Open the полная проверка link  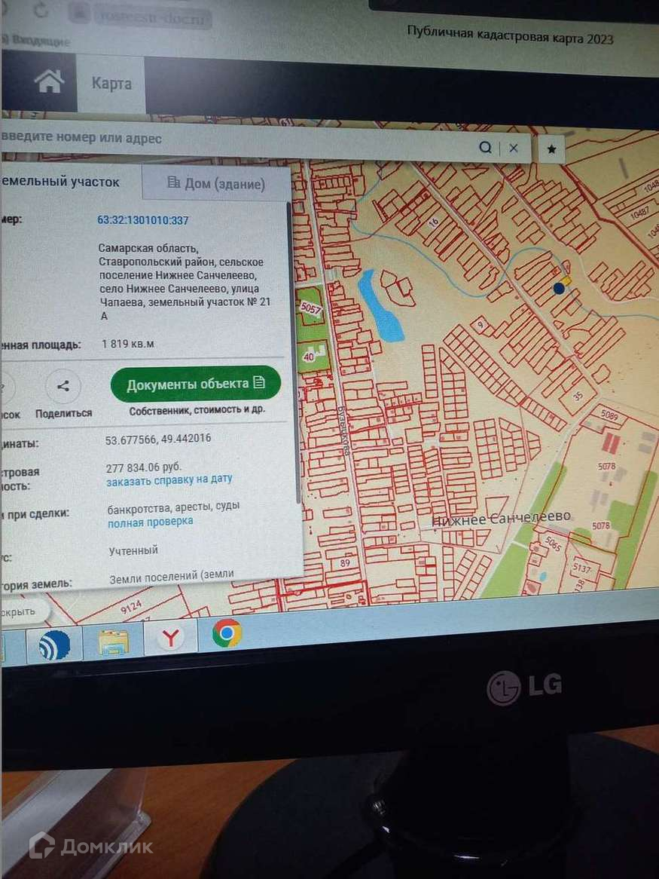(150, 522)
